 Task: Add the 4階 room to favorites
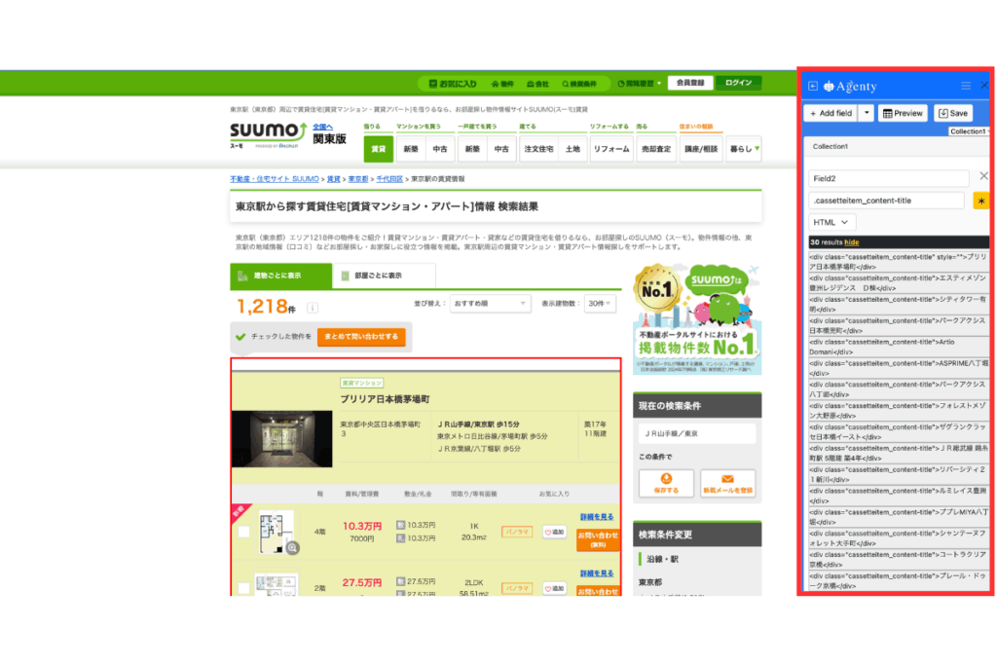554,533
